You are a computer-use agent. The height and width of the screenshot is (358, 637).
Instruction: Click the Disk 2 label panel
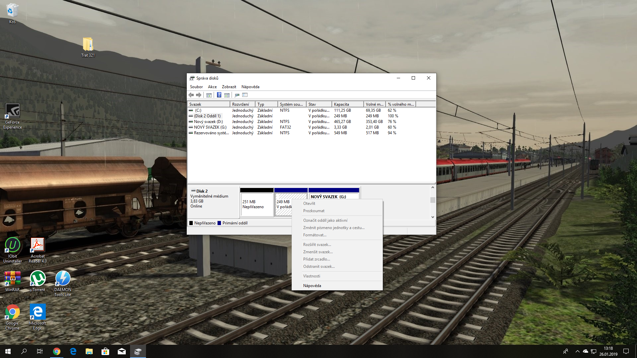(213, 199)
